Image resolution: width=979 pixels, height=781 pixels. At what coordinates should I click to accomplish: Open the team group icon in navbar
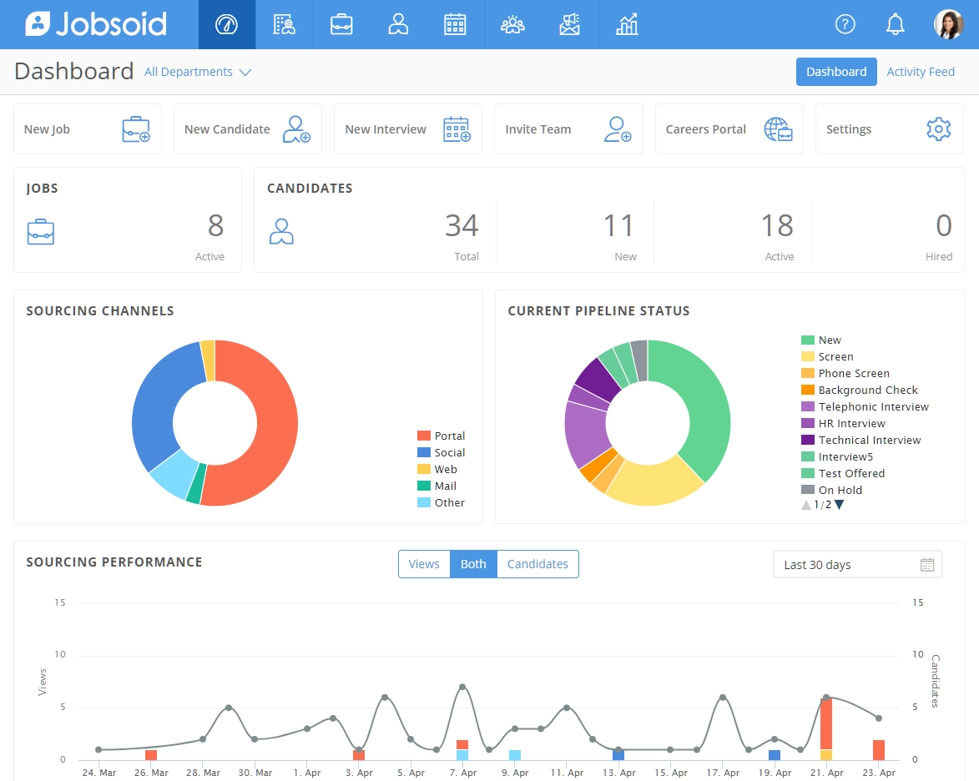512,24
